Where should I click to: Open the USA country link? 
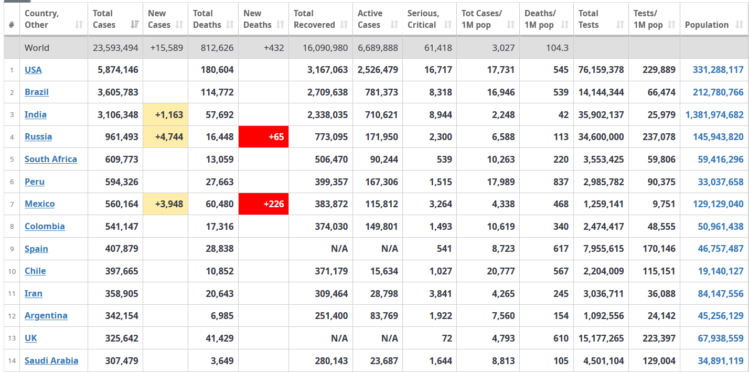(x=33, y=70)
